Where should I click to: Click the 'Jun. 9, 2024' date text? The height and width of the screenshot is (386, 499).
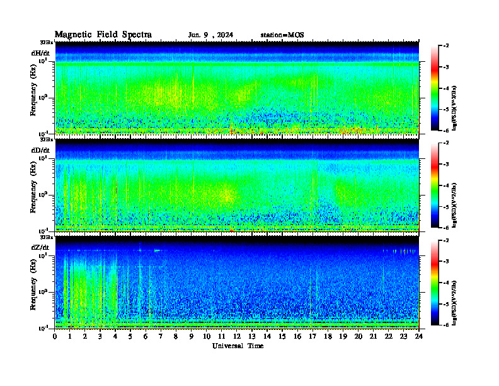pos(210,35)
